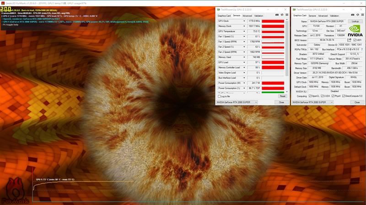Open the GPU Clock sensor dropdown
Viewport: 366px width, 205px height.
pyautogui.click(x=244, y=21)
